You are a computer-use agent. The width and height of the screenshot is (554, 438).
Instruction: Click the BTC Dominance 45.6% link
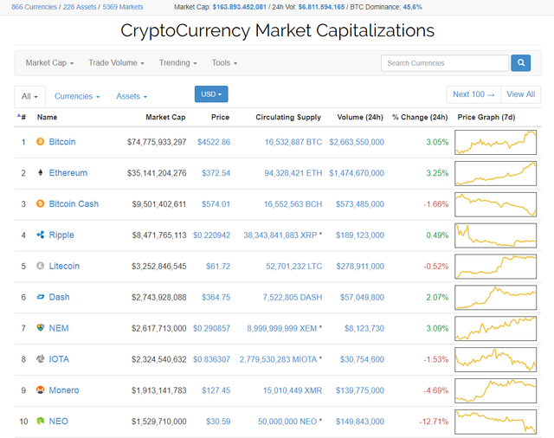[412, 7]
